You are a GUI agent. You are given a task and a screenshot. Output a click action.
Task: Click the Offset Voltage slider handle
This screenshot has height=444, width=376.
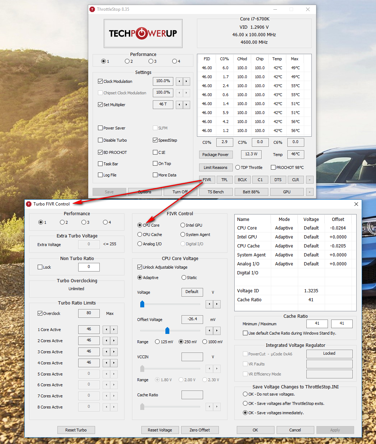[167, 330]
